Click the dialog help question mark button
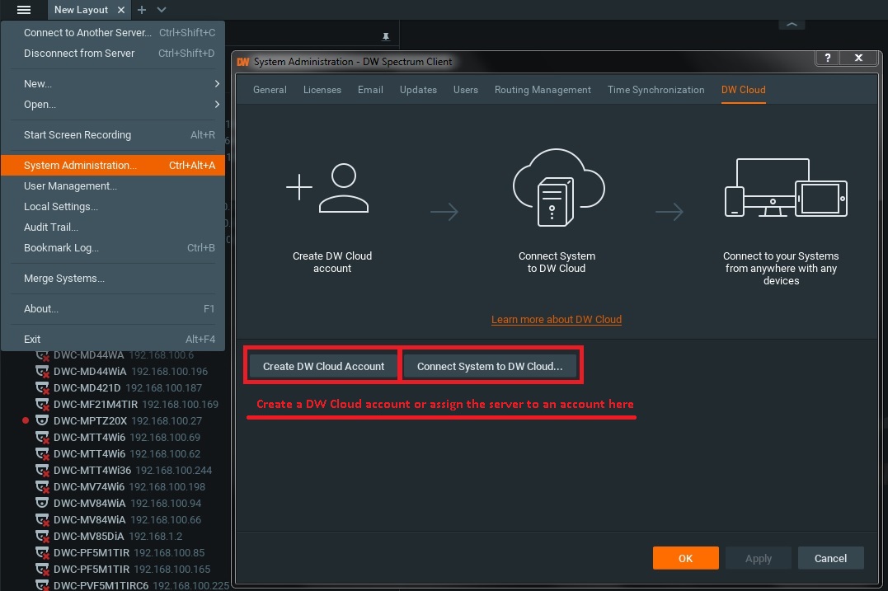The height and width of the screenshot is (591, 888). (828, 58)
